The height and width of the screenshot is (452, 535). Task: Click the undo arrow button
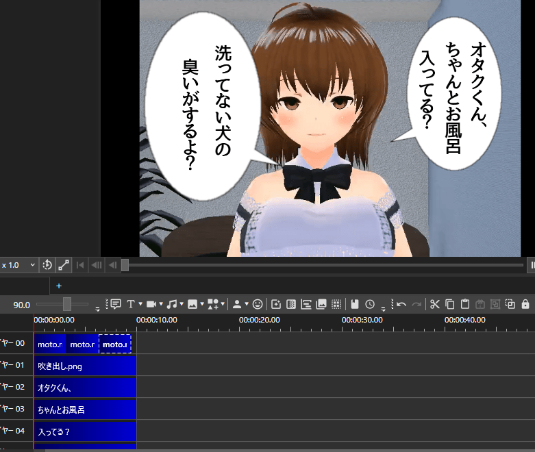[401, 304]
